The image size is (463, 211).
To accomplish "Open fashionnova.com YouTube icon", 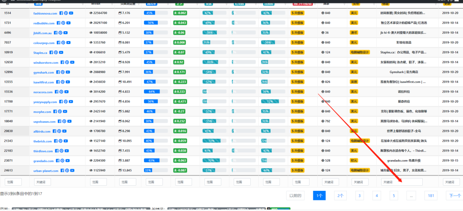I will [72, 13].
